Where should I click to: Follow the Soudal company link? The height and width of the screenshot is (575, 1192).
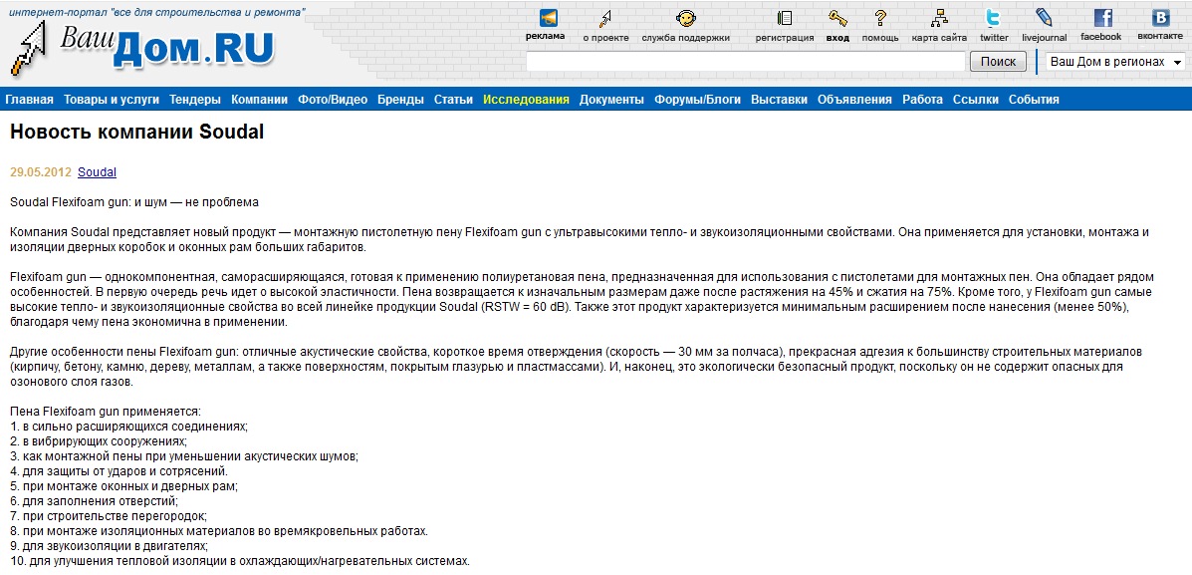[x=98, y=172]
